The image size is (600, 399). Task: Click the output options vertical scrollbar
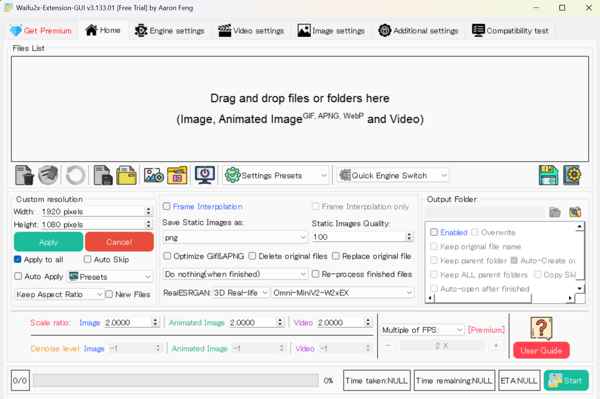pyautogui.click(x=579, y=258)
